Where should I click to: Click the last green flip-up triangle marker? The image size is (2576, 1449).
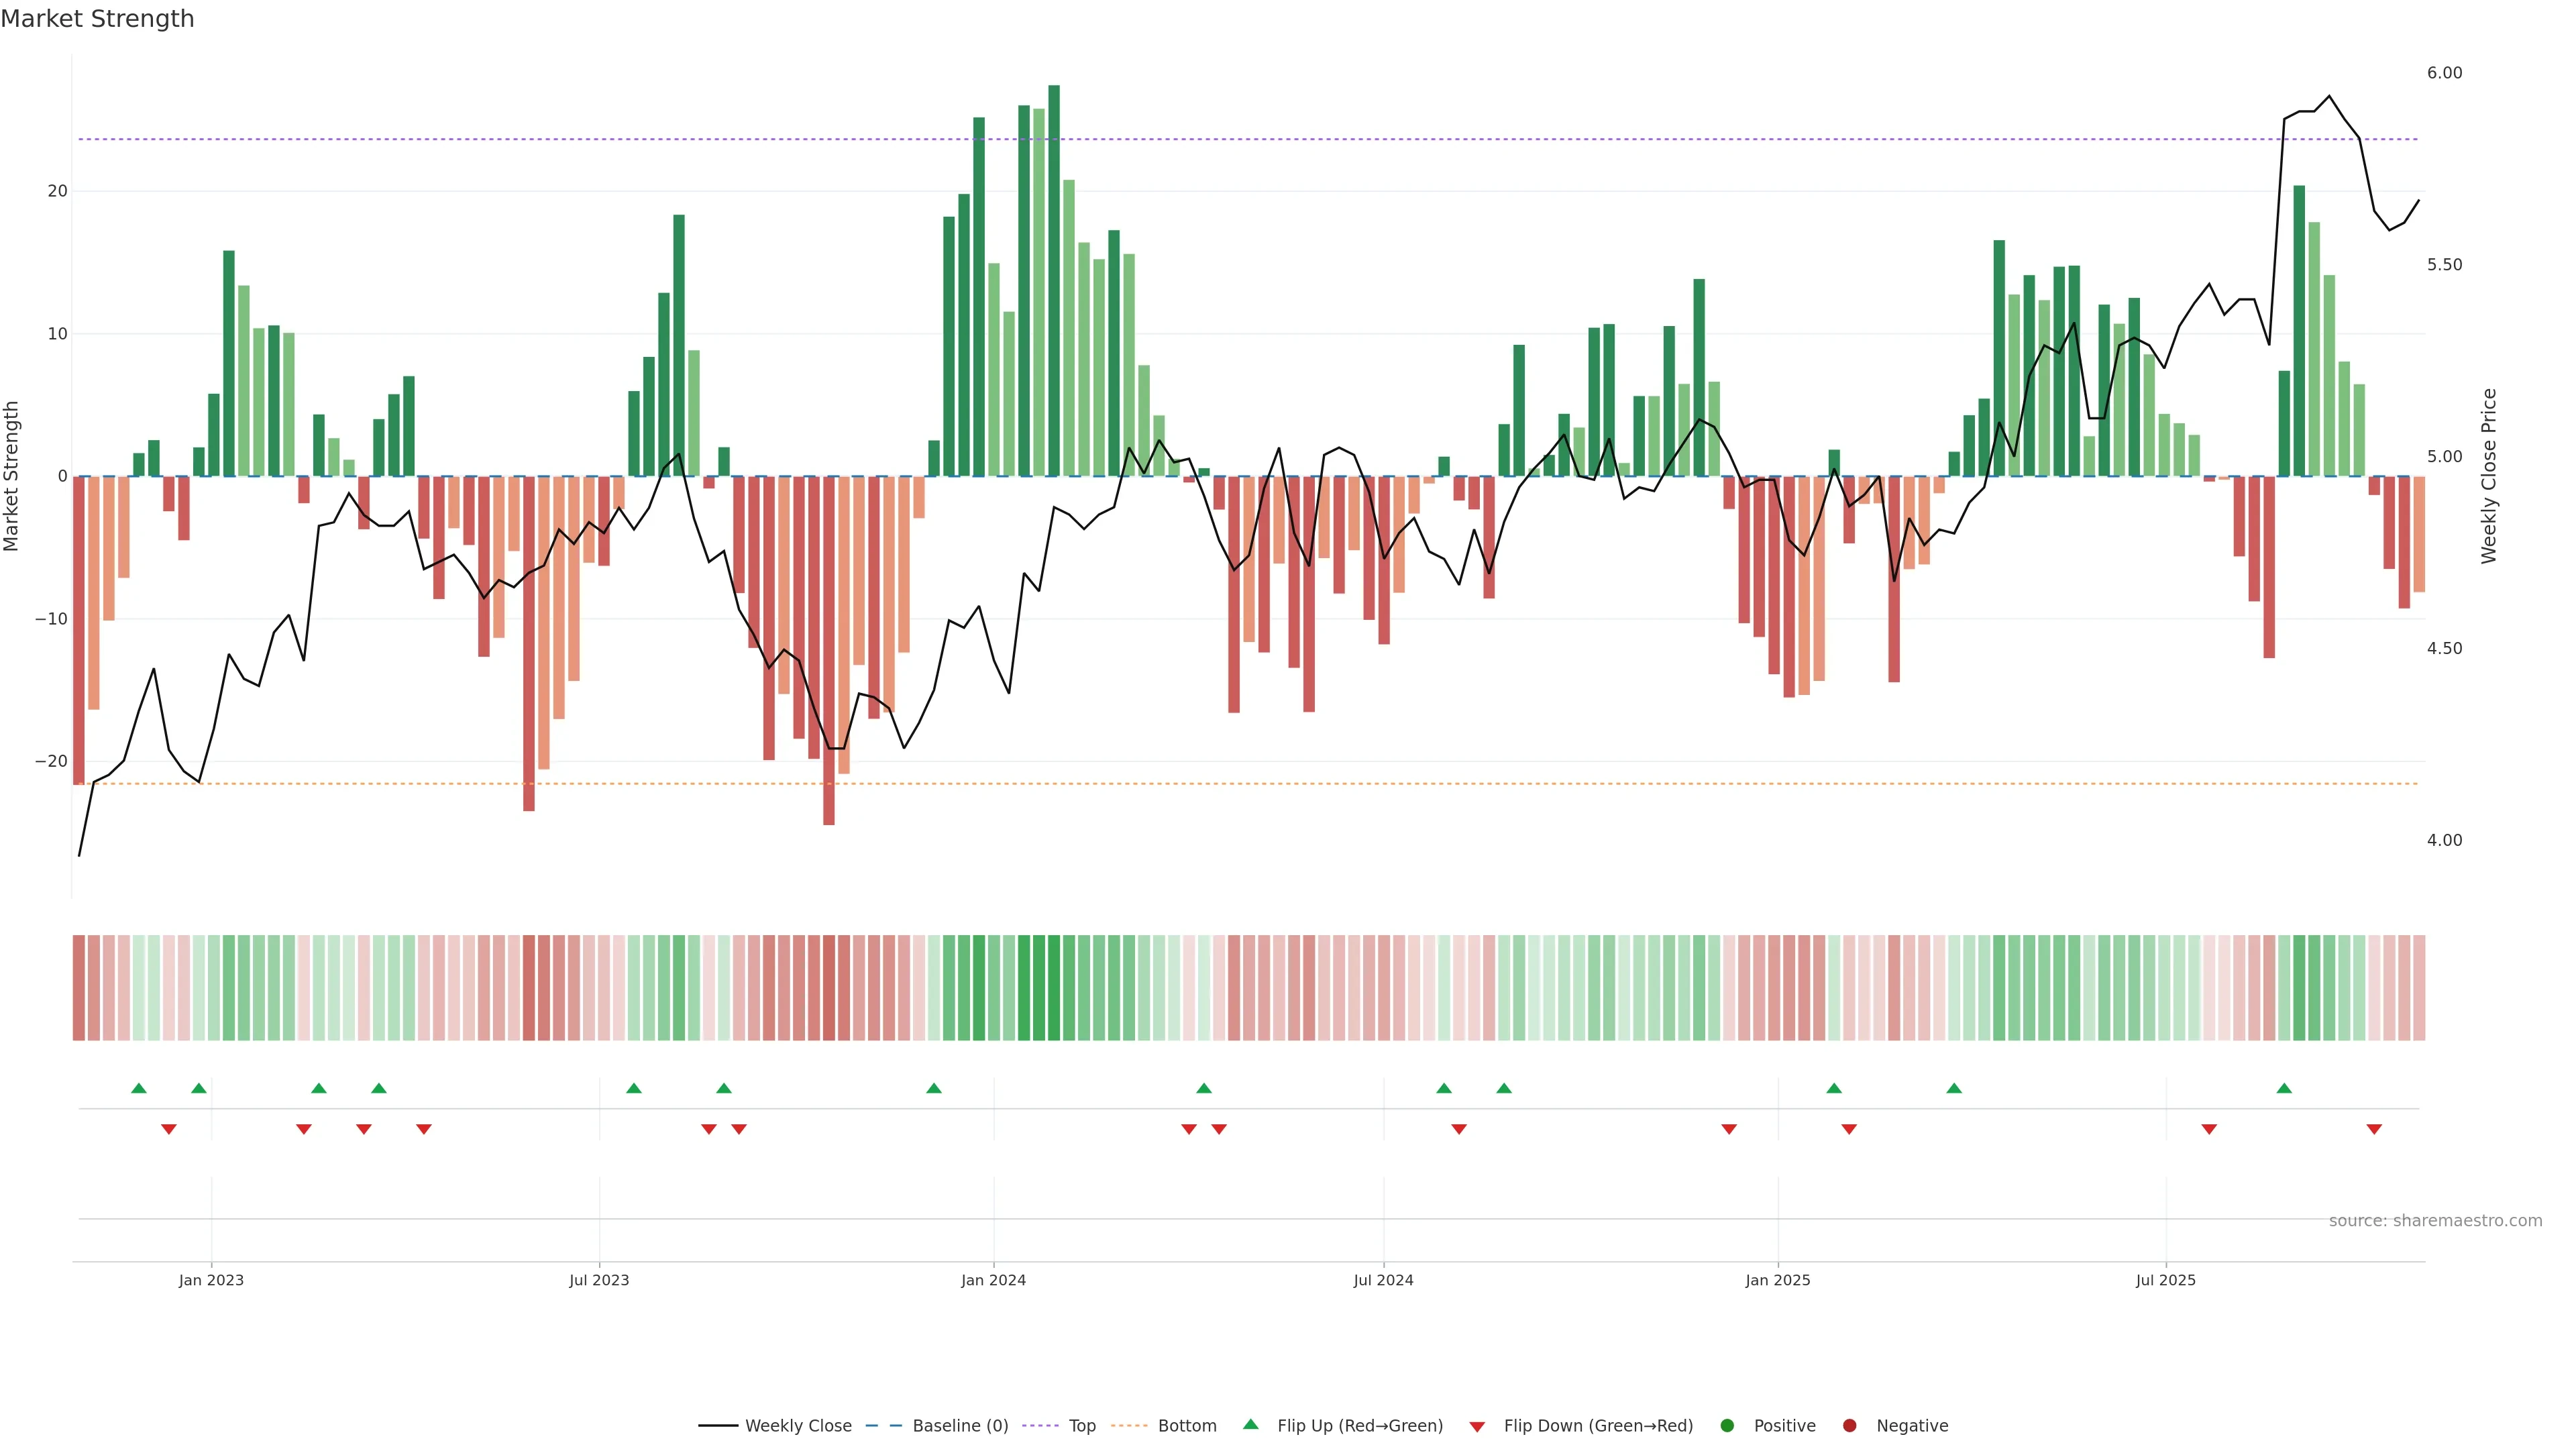point(2284,1088)
